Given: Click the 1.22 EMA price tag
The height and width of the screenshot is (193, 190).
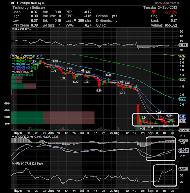Looking at the screenshot, I should click(x=182, y=80).
